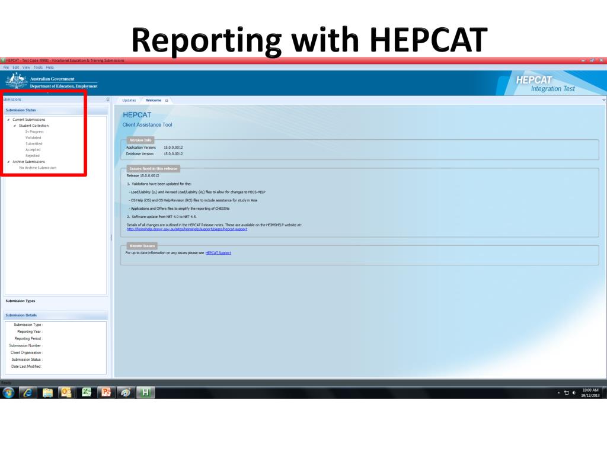This screenshot has height=455, width=607.
Task: Select the Accepted status item
Action: tap(33, 150)
